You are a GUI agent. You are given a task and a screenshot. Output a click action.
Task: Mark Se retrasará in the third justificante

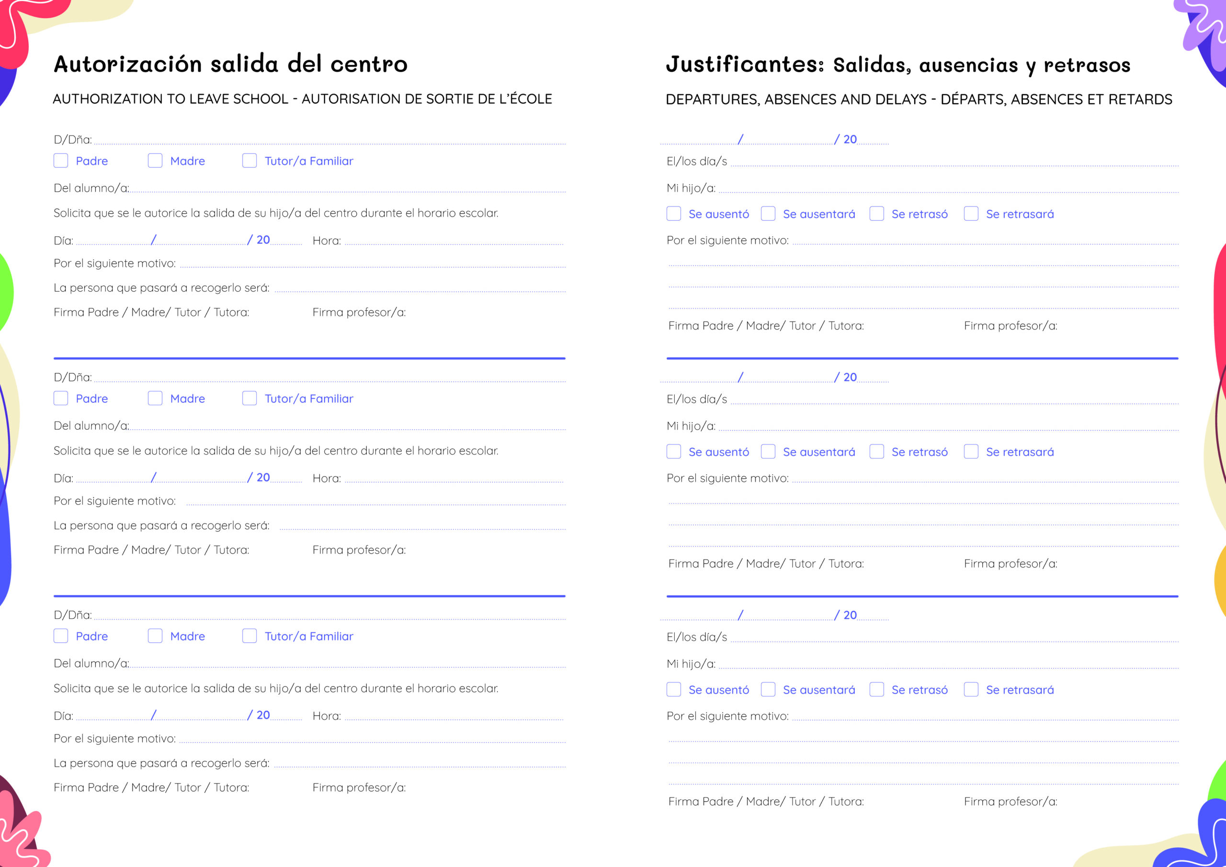[x=971, y=690]
